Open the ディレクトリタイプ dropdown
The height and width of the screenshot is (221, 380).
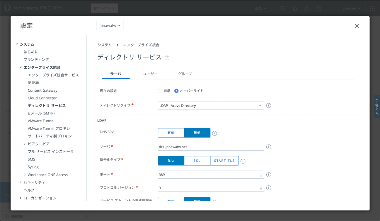click(x=211, y=105)
